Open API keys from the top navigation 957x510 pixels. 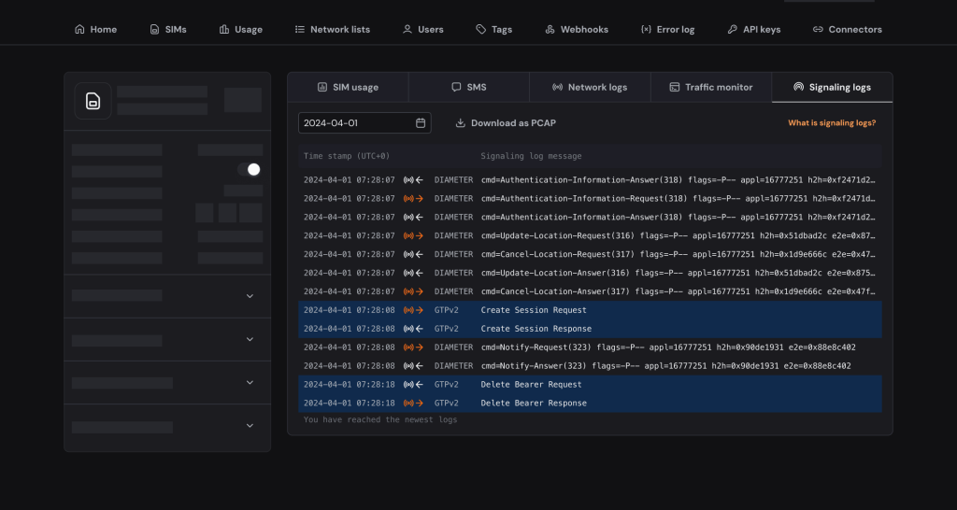(753, 30)
